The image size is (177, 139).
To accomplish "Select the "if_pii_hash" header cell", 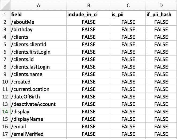I will 161,14.
